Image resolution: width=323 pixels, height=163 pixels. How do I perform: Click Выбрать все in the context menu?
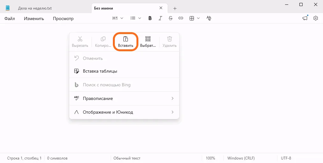pos(148,42)
